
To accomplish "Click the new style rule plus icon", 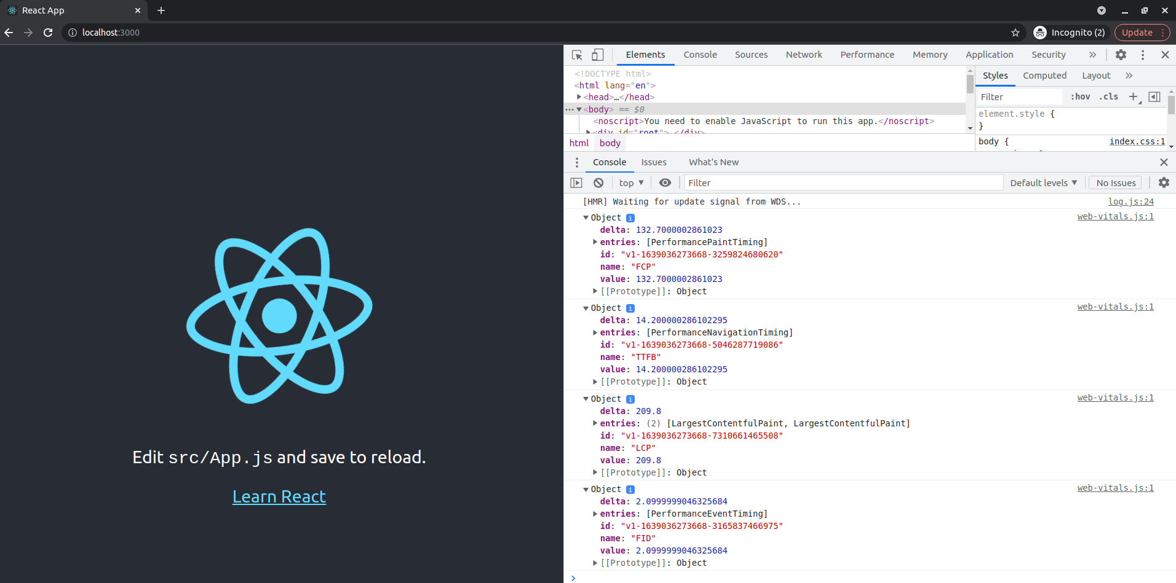I will (x=1134, y=96).
